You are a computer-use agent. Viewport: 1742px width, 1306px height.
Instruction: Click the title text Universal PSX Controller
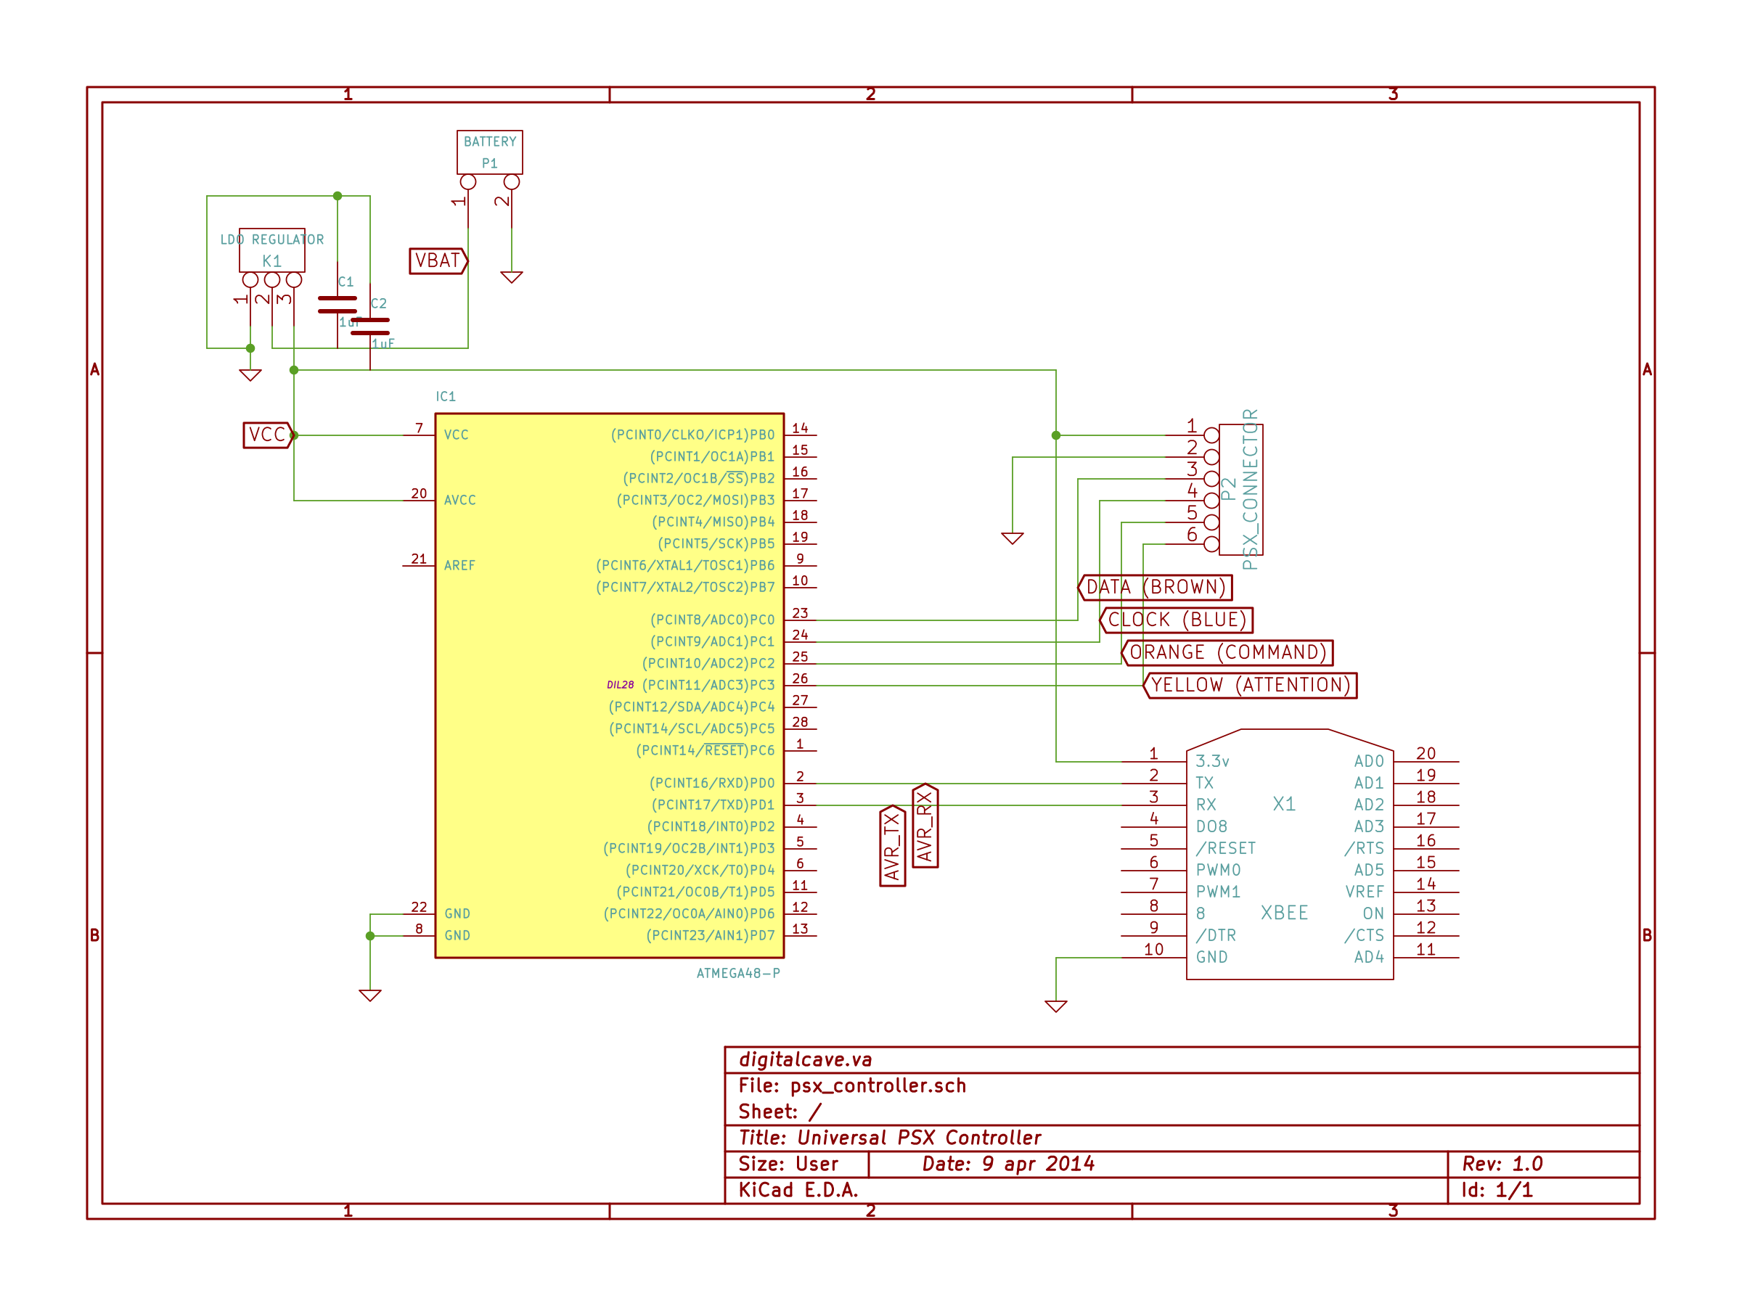click(918, 1138)
